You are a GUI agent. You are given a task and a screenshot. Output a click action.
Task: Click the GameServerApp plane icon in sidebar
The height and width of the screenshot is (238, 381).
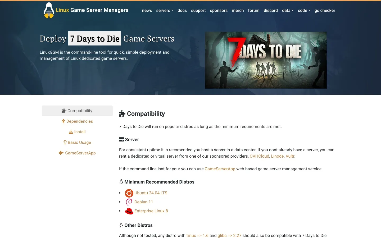click(x=61, y=153)
